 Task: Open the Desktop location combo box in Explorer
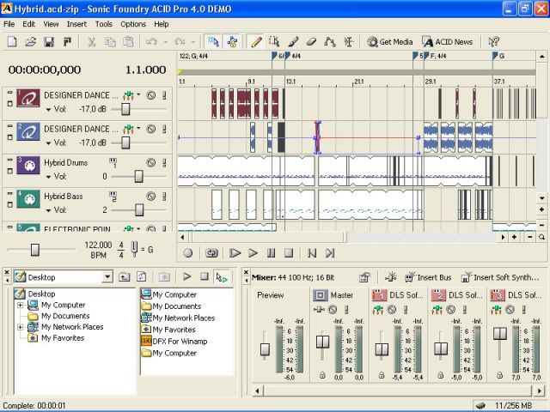63,277
